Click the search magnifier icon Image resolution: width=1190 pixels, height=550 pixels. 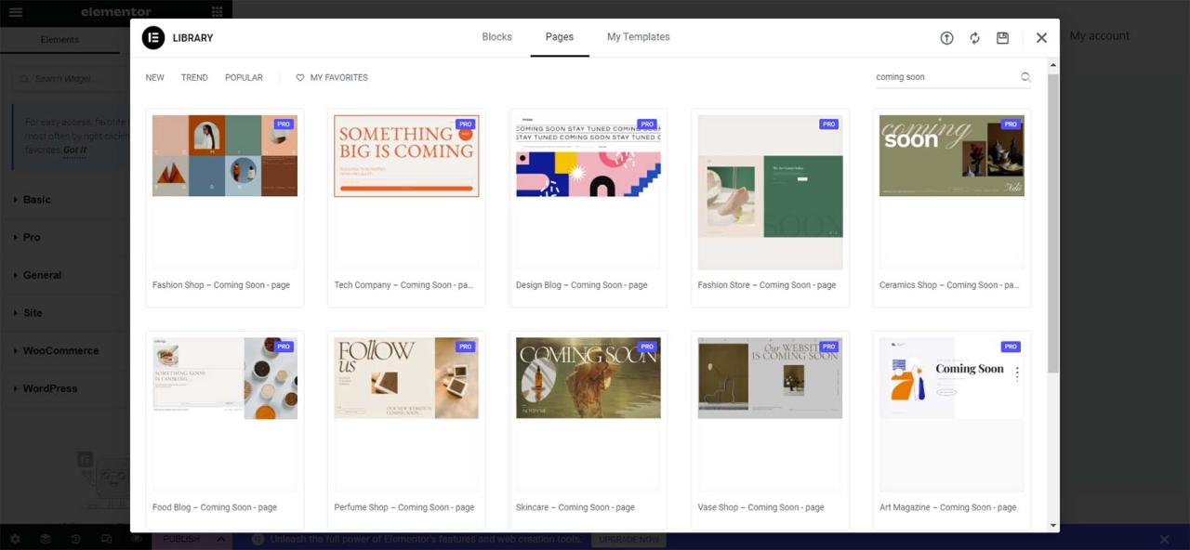(x=1025, y=77)
